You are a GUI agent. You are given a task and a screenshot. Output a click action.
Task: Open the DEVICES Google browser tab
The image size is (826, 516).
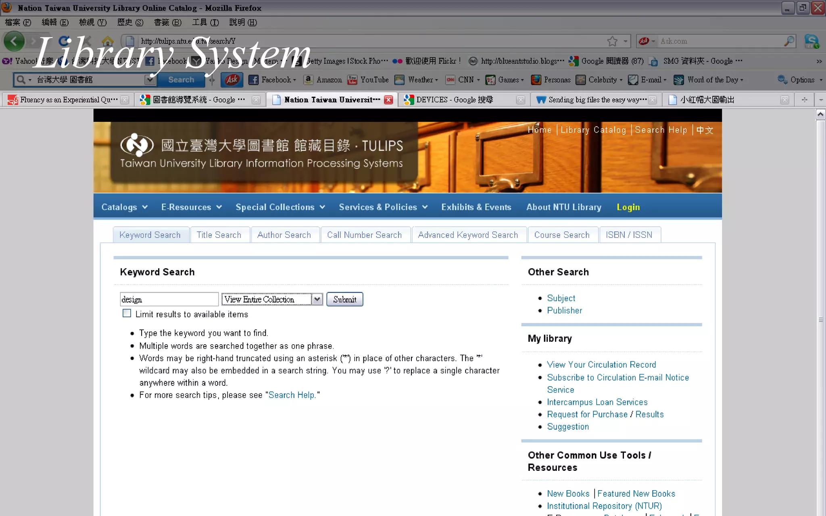click(x=464, y=100)
